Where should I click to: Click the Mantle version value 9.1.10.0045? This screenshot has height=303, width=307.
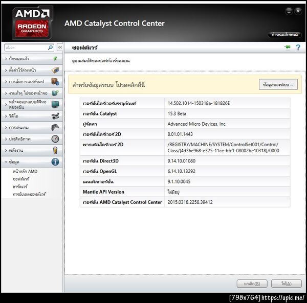tap(179, 181)
